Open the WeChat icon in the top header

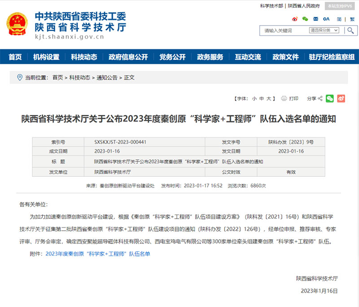pos(306,19)
